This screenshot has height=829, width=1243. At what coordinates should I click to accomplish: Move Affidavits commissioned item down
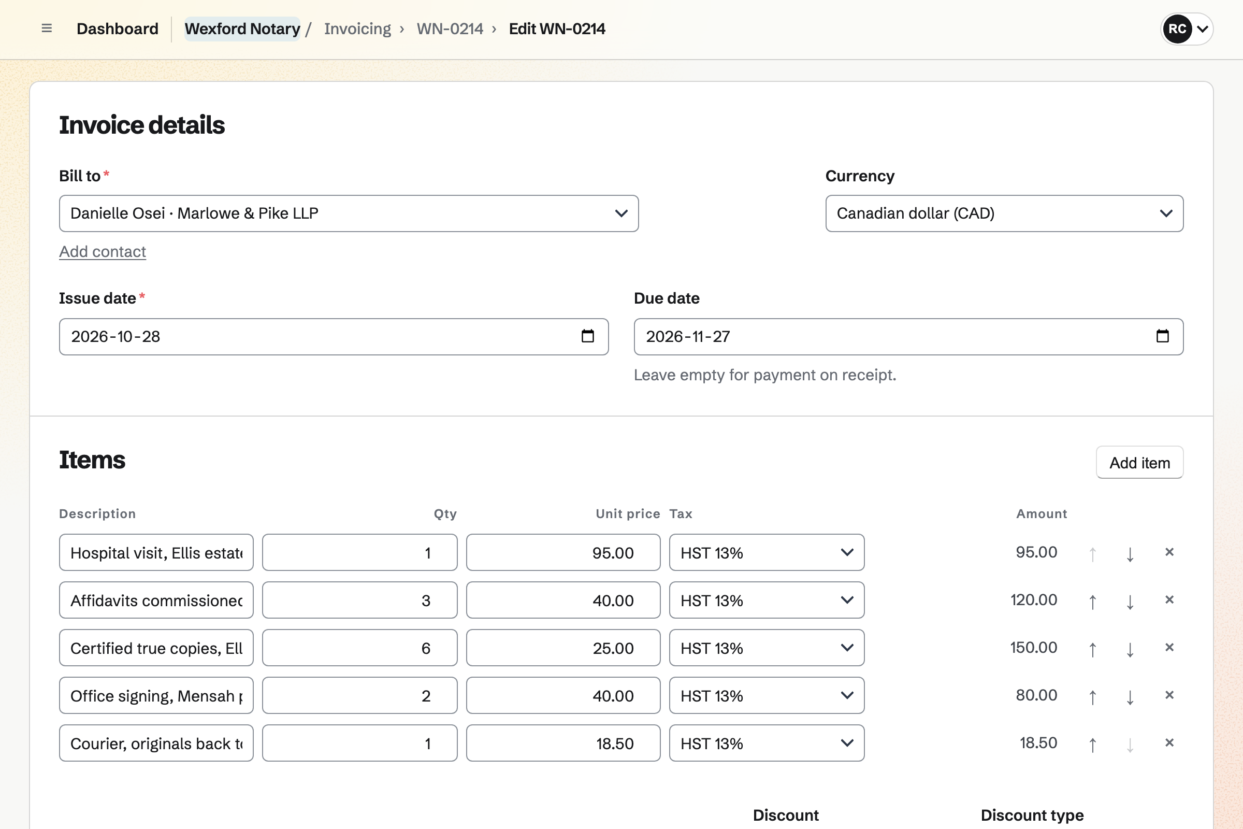click(x=1130, y=601)
